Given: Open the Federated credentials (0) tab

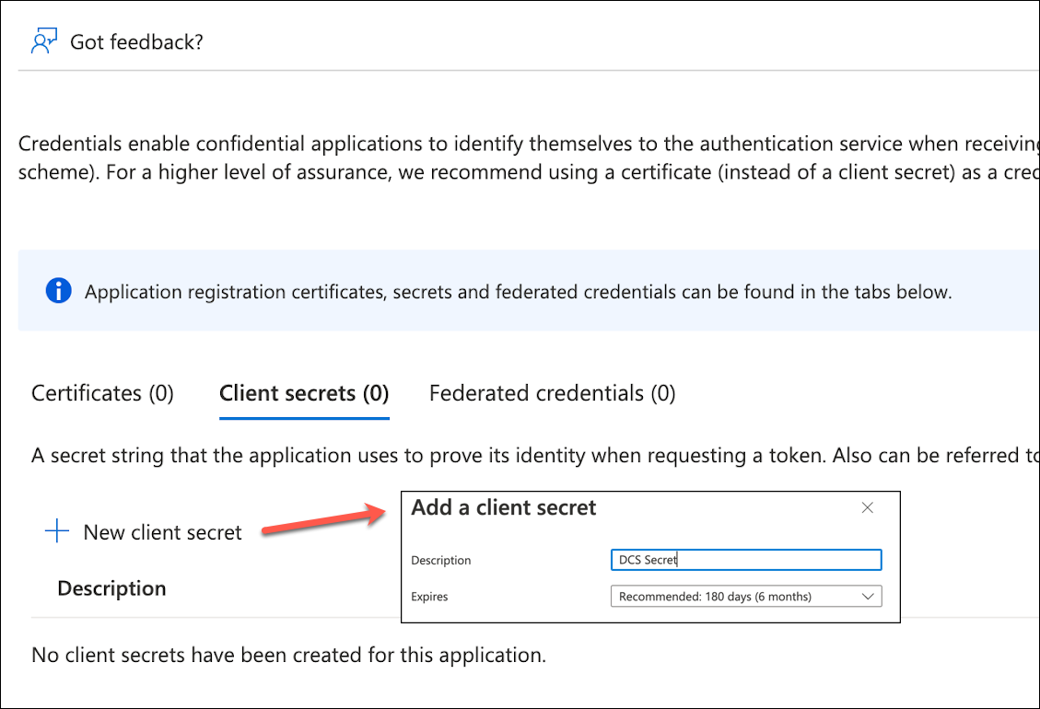Looking at the screenshot, I should pos(552,394).
